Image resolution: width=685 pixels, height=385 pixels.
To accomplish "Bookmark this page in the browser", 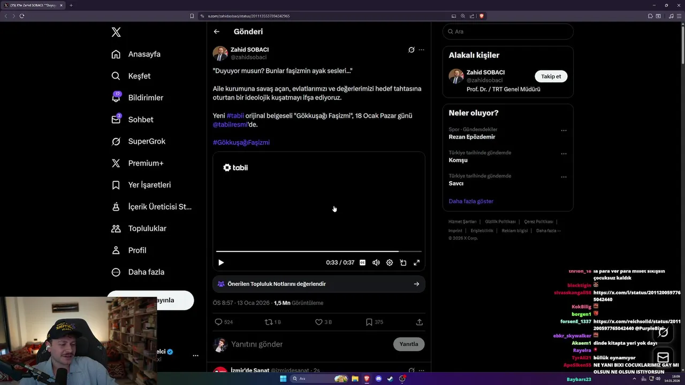I will coord(192,16).
